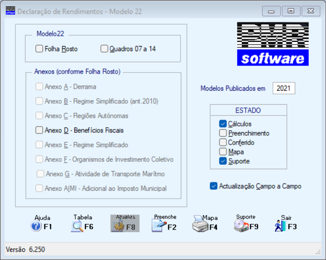Open Ajuda F1 help icon

pyautogui.click(x=41, y=223)
